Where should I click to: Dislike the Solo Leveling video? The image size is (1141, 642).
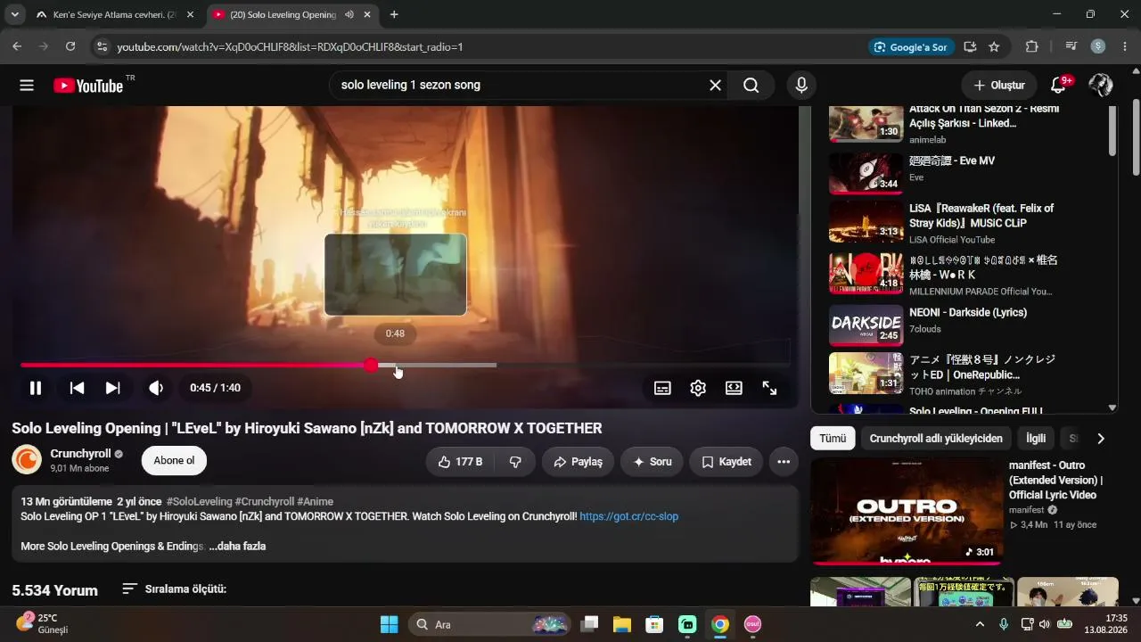click(x=515, y=462)
